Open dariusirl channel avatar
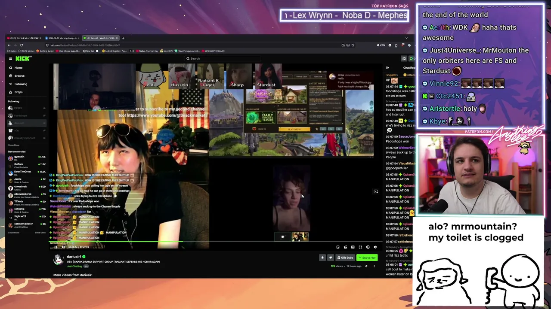The height and width of the screenshot is (309, 551). point(59,259)
